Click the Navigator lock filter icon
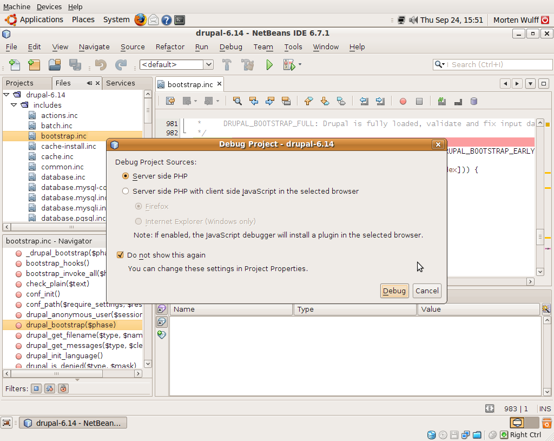The image size is (554, 441). point(63,389)
